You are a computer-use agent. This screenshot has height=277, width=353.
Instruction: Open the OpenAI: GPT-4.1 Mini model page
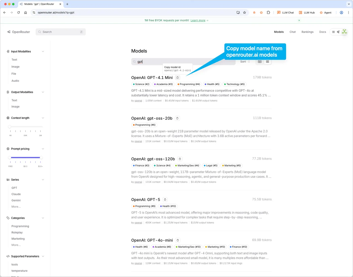[152, 78]
